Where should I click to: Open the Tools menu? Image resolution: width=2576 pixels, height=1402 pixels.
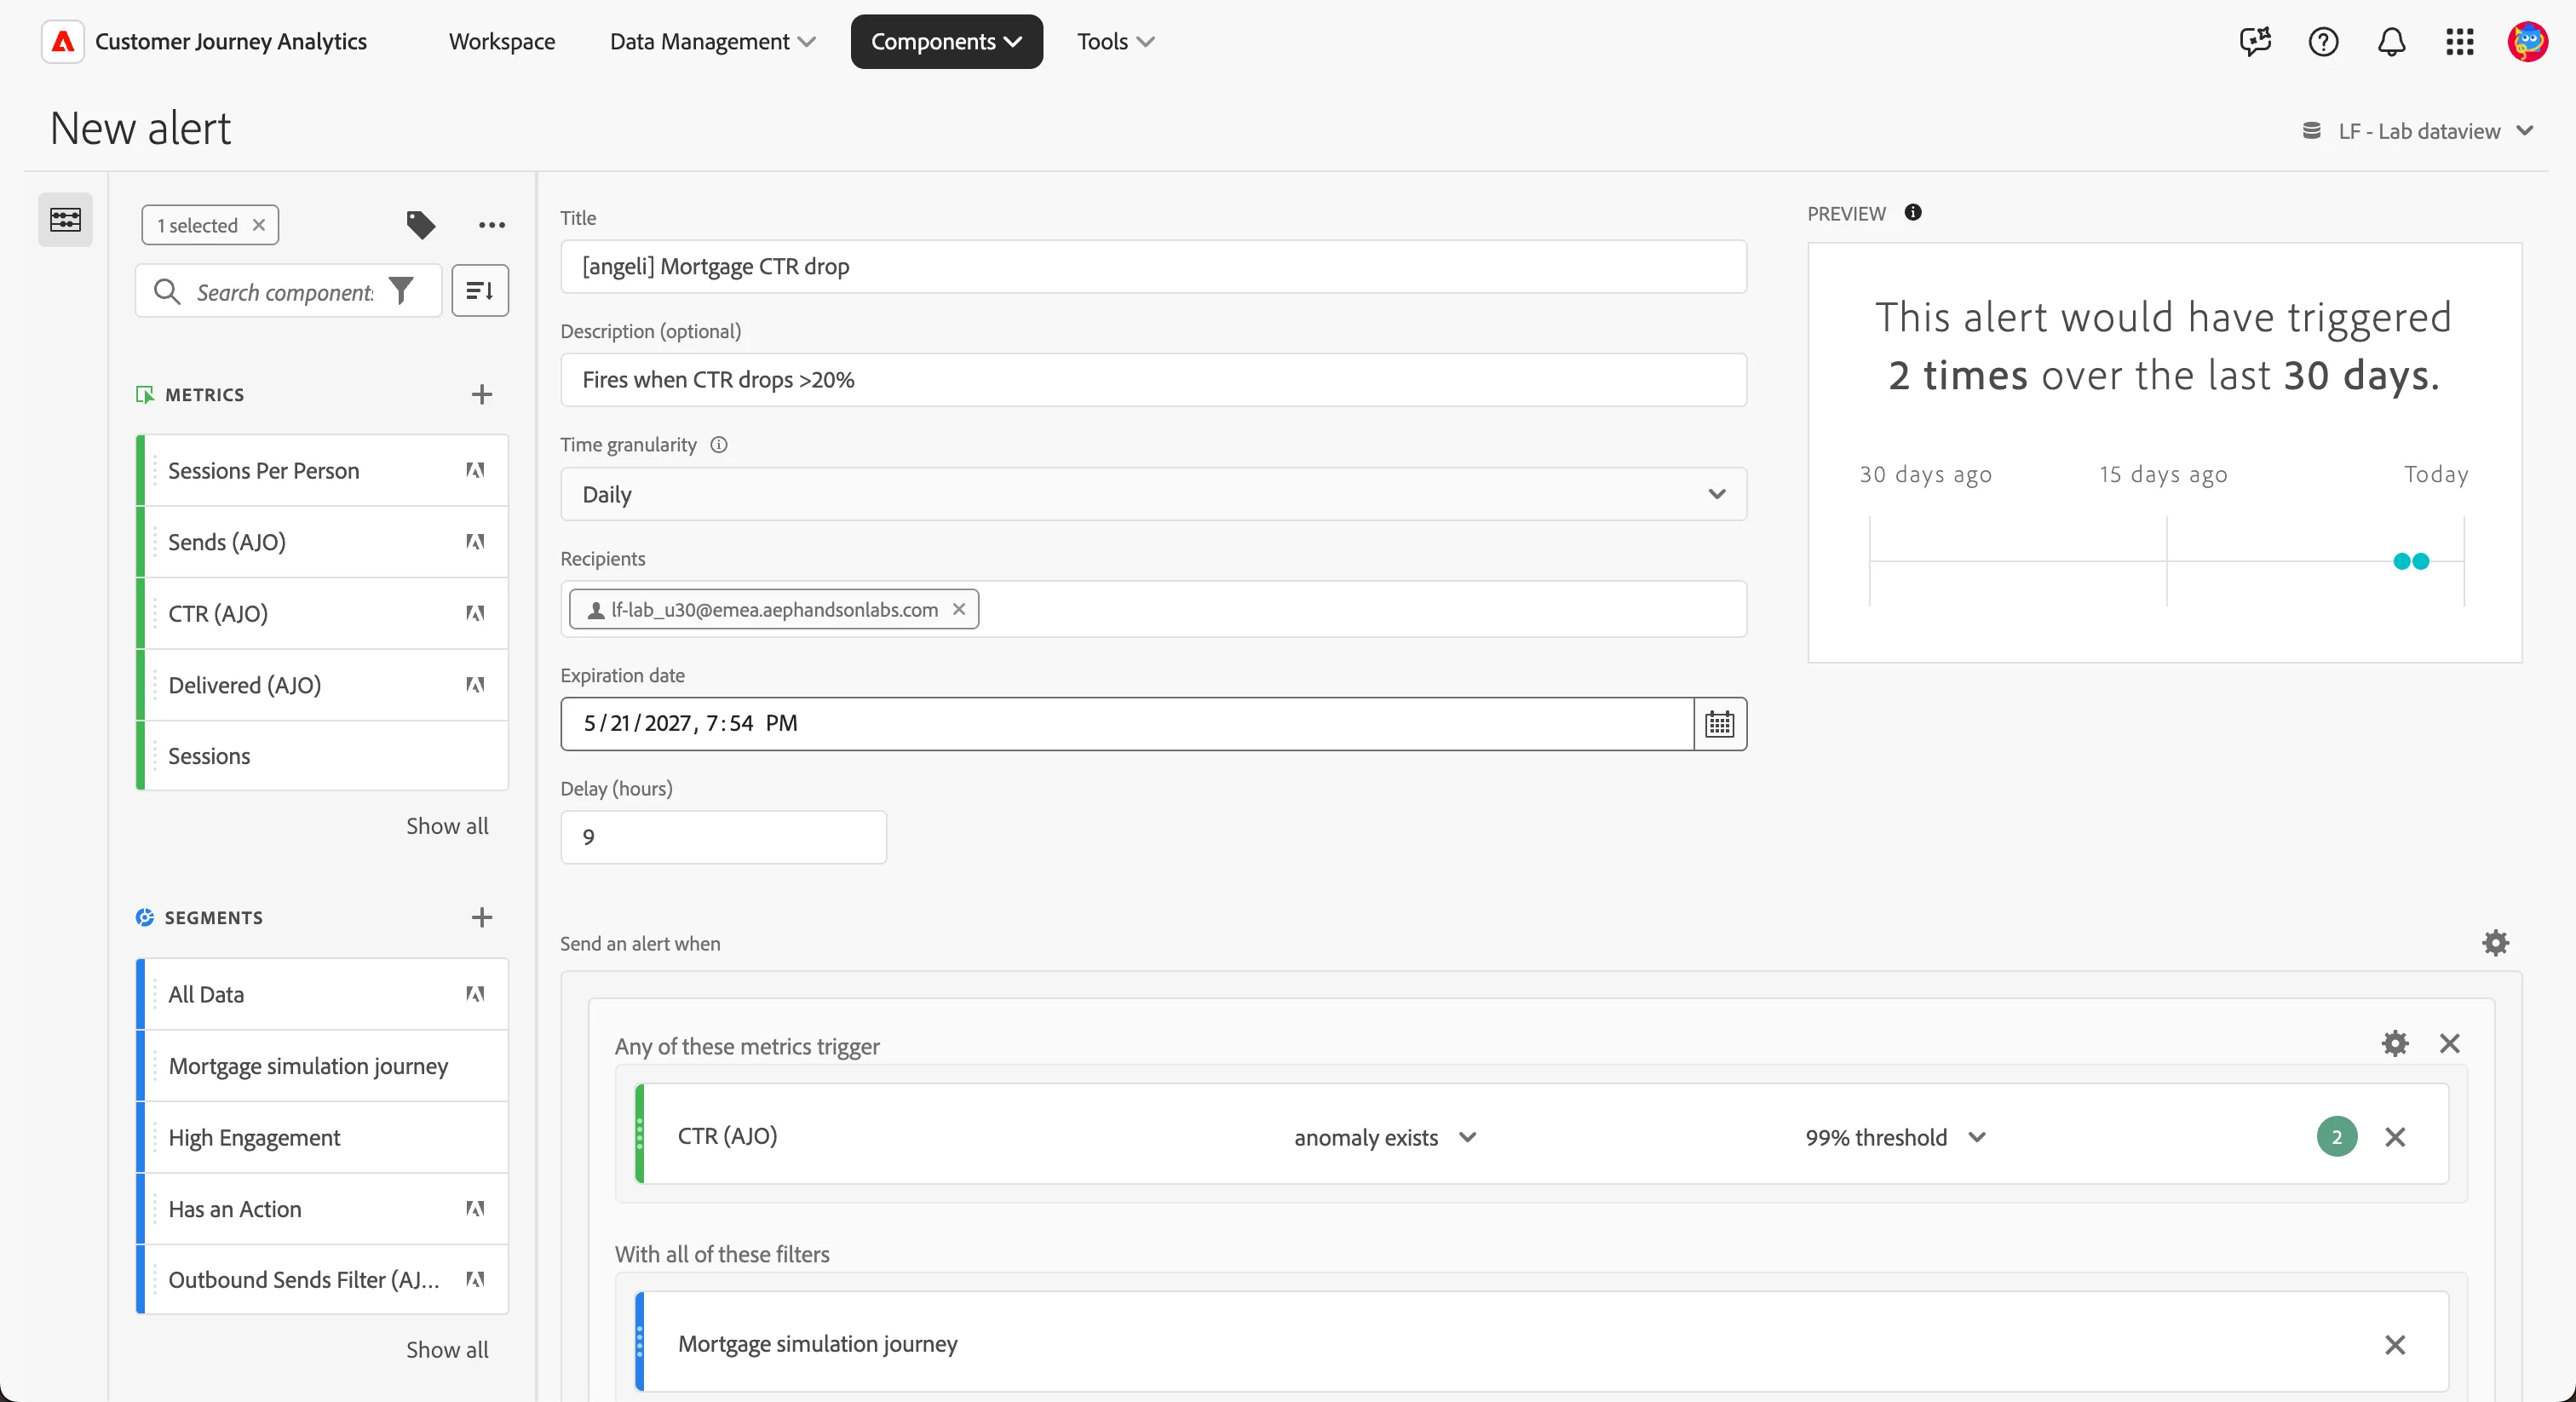point(1115,42)
